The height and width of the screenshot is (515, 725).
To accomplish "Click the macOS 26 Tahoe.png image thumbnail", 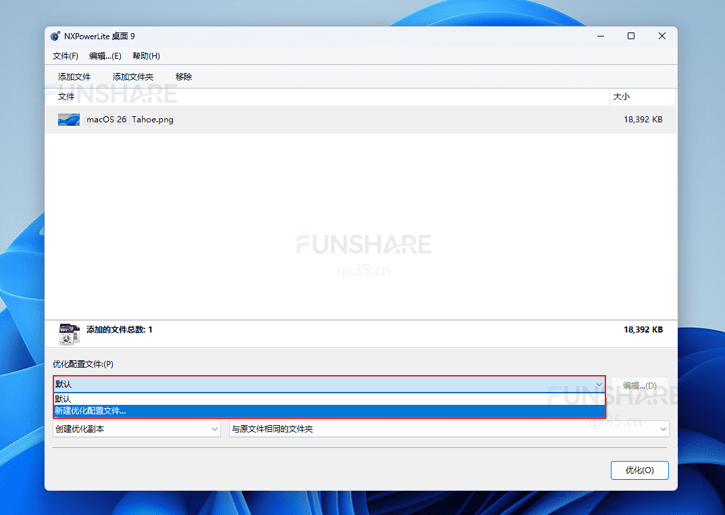I will pyautogui.click(x=68, y=120).
